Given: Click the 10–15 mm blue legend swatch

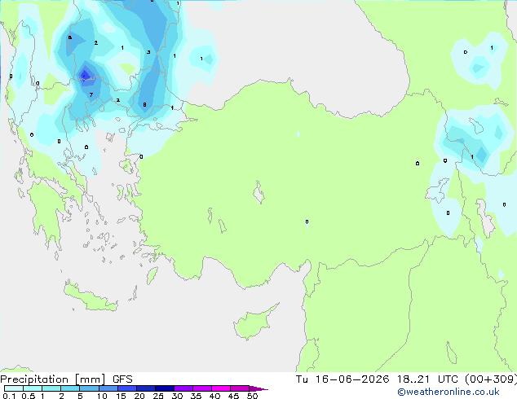Looking at the screenshot, I should coord(108,388).
